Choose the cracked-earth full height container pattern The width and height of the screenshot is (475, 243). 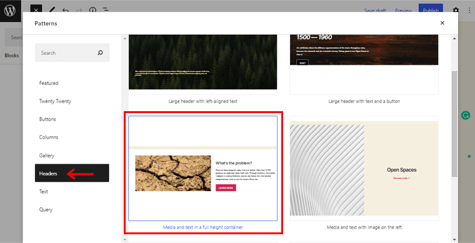tap(202, 168)
